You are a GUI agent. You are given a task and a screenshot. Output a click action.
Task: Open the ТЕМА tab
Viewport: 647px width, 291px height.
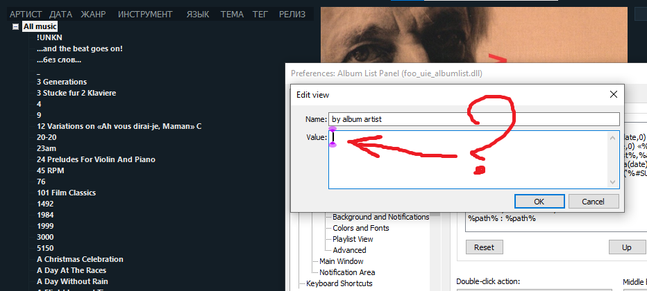pyautogui.click(x=232, y=15)
